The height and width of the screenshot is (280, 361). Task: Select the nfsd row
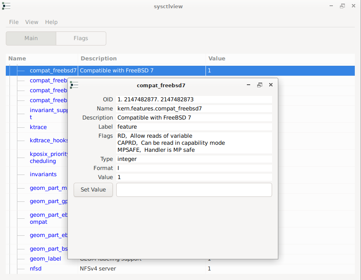click(x=36, y=269)
